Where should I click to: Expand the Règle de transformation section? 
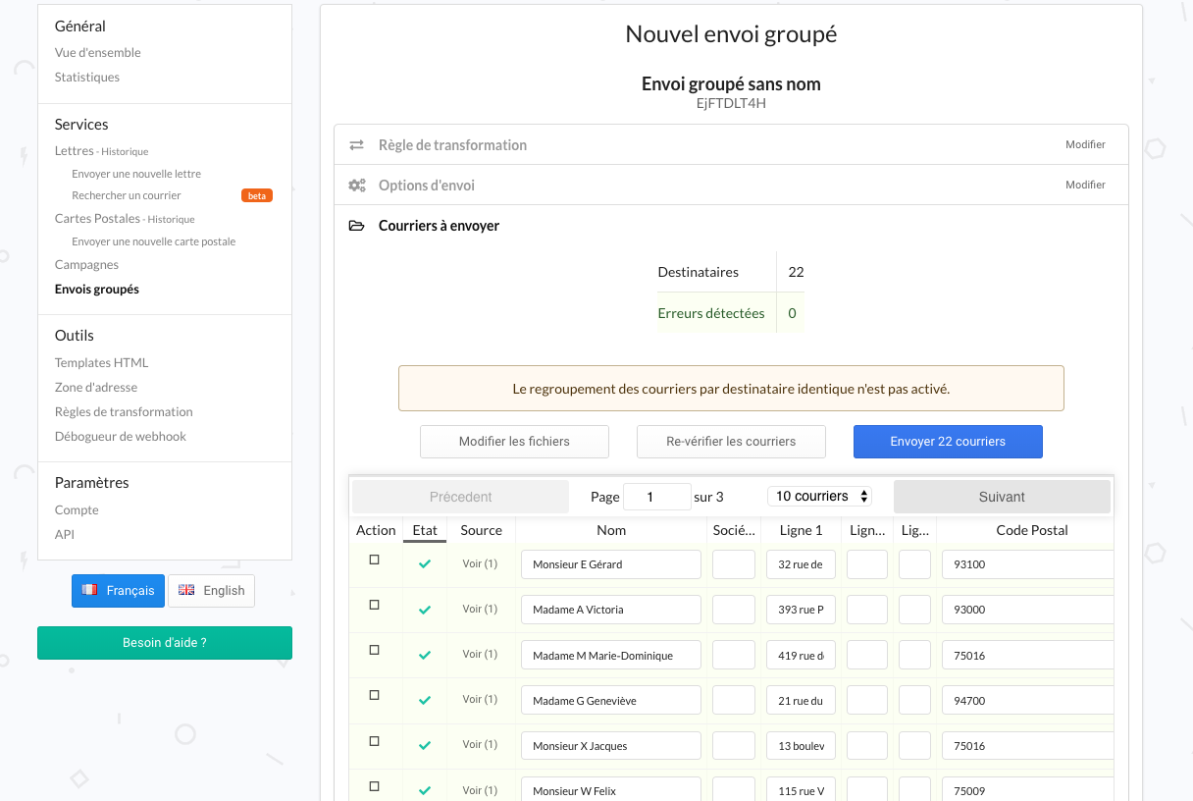731,145
